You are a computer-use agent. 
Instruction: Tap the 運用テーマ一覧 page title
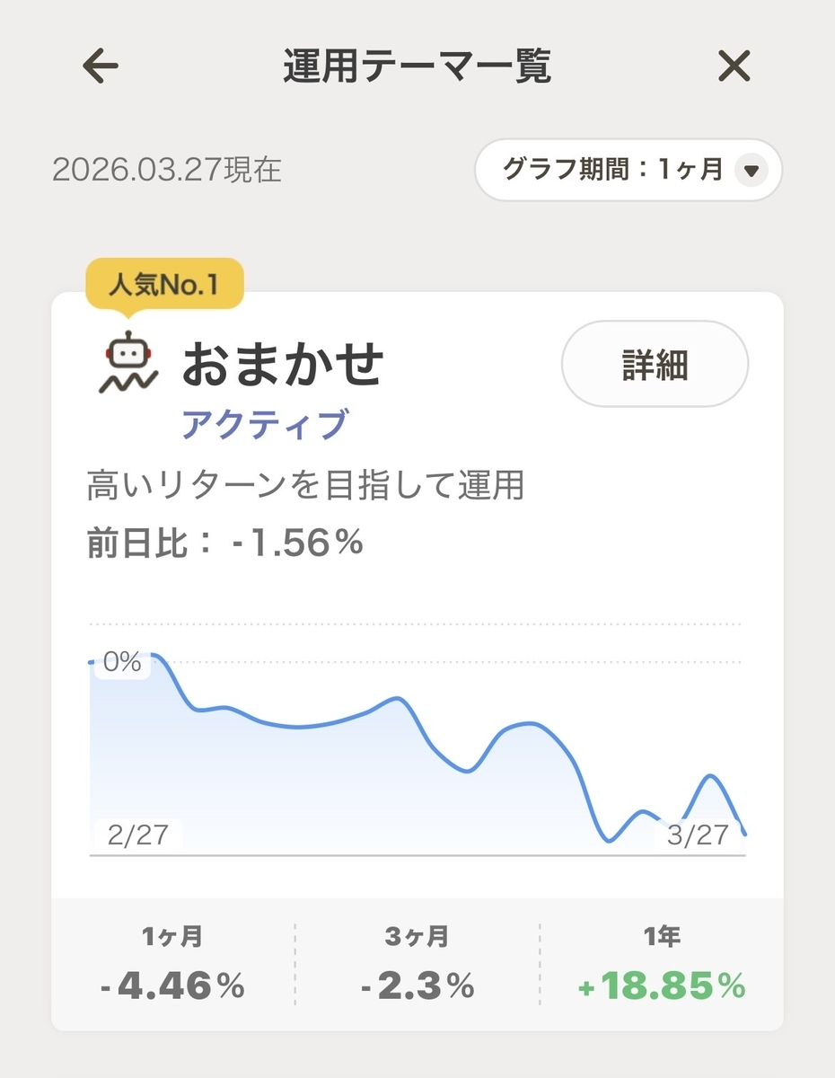coord(417,66)
